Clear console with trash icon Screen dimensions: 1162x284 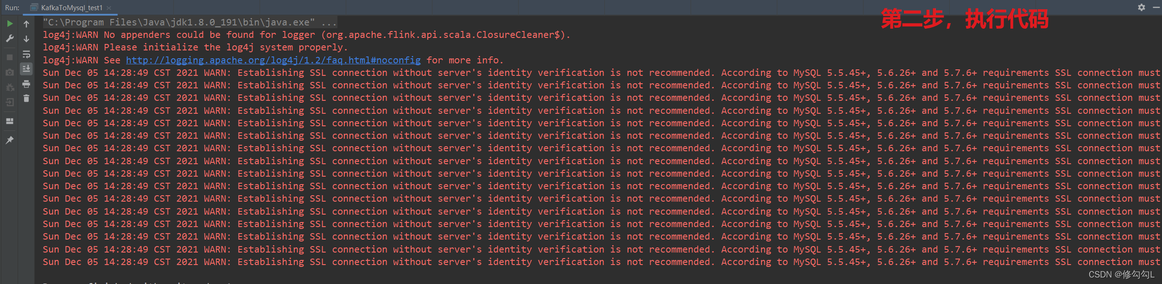coord(26,98)
